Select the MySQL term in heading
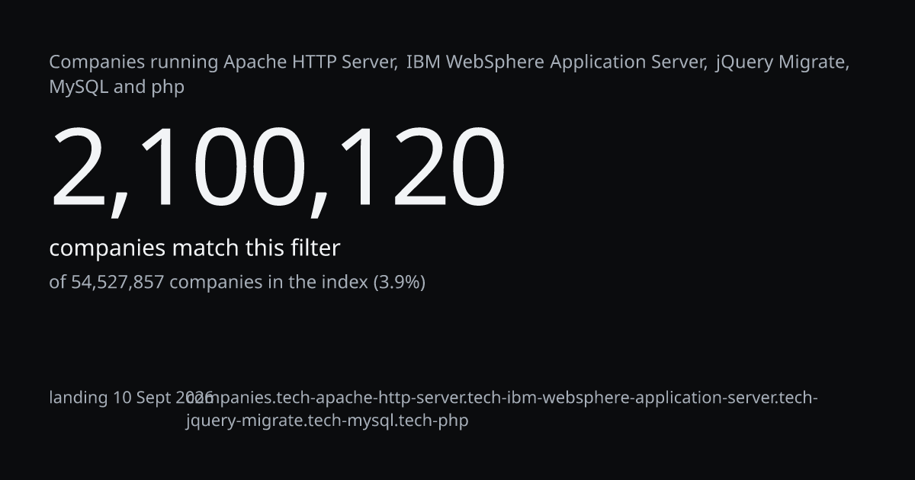Image resolution: width=915 pixels, height=480 pixels. point(79,87)
